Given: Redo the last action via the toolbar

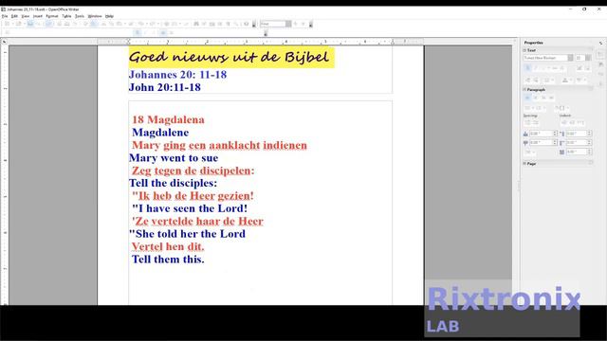Looking at the screenshot, I should coord(152,24).
